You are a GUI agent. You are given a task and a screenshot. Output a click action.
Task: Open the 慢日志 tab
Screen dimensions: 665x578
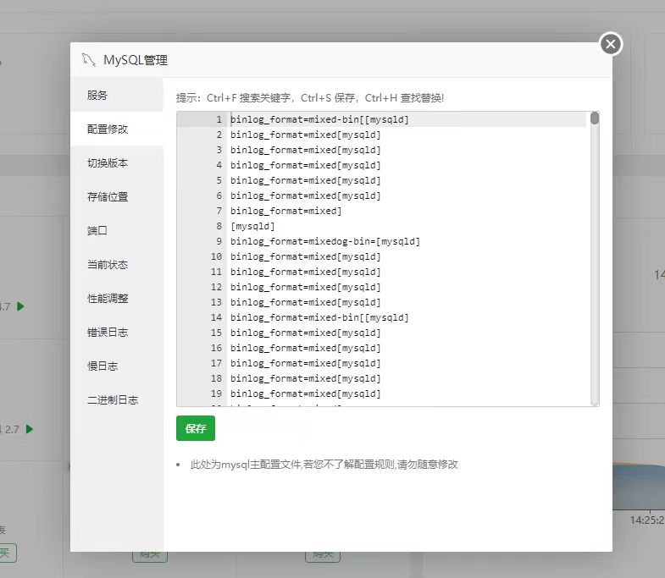pyautogui.click(x=117, y=366)
